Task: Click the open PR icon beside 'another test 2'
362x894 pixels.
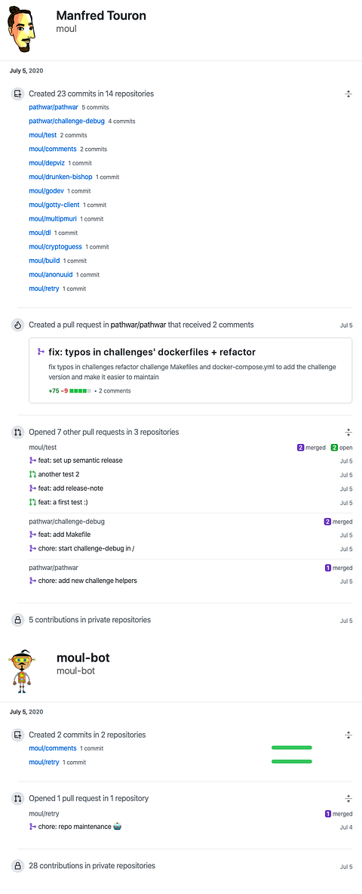Action: pyautogui.click(x=32, y=474)
